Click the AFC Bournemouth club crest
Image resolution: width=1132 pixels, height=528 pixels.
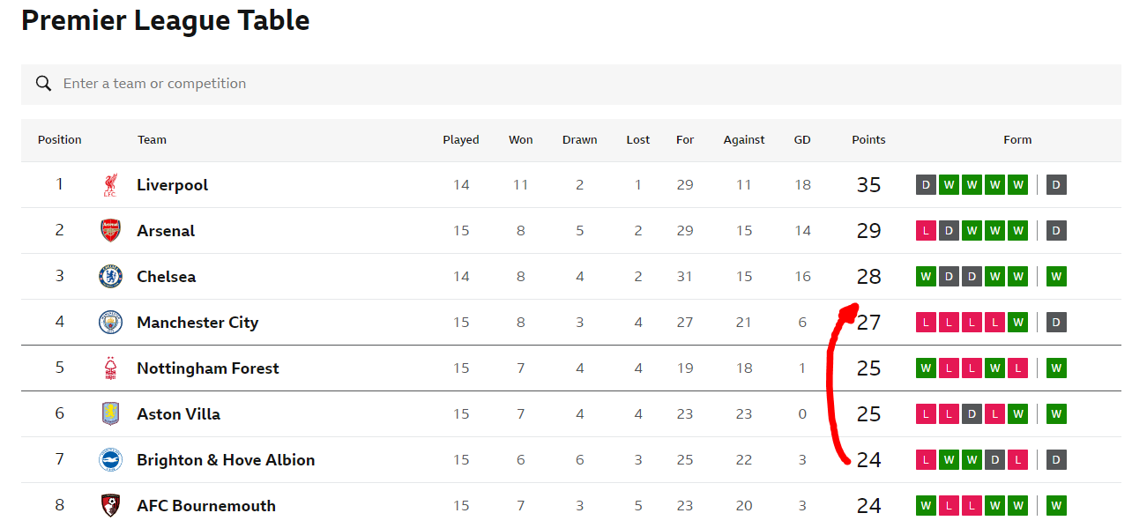110,506
